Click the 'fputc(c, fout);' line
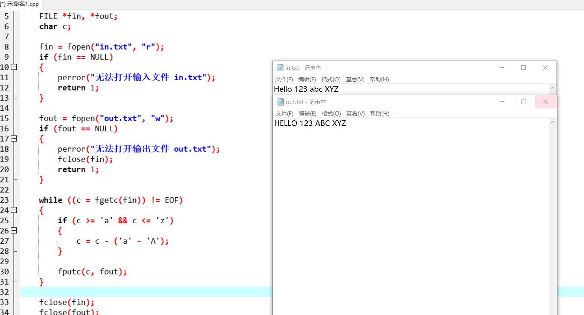 click(92, 272)
